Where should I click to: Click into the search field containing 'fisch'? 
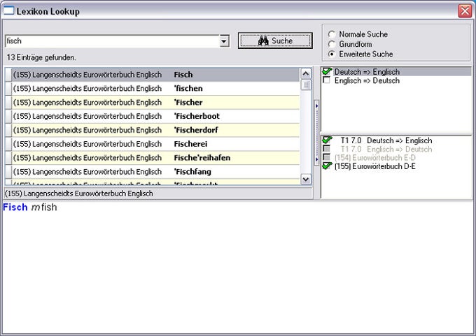112,41
